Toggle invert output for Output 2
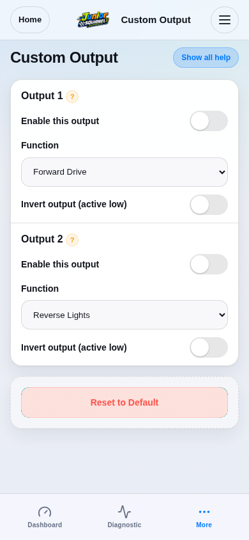Image resolution: width=249 pixels, height=540 pixels. point(209,347)
